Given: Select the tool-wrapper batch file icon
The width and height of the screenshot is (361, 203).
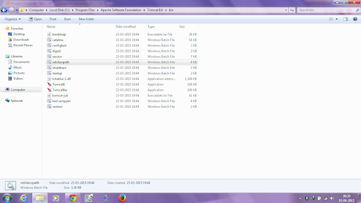Looking at the screenshot, I should tap(49, 101).
